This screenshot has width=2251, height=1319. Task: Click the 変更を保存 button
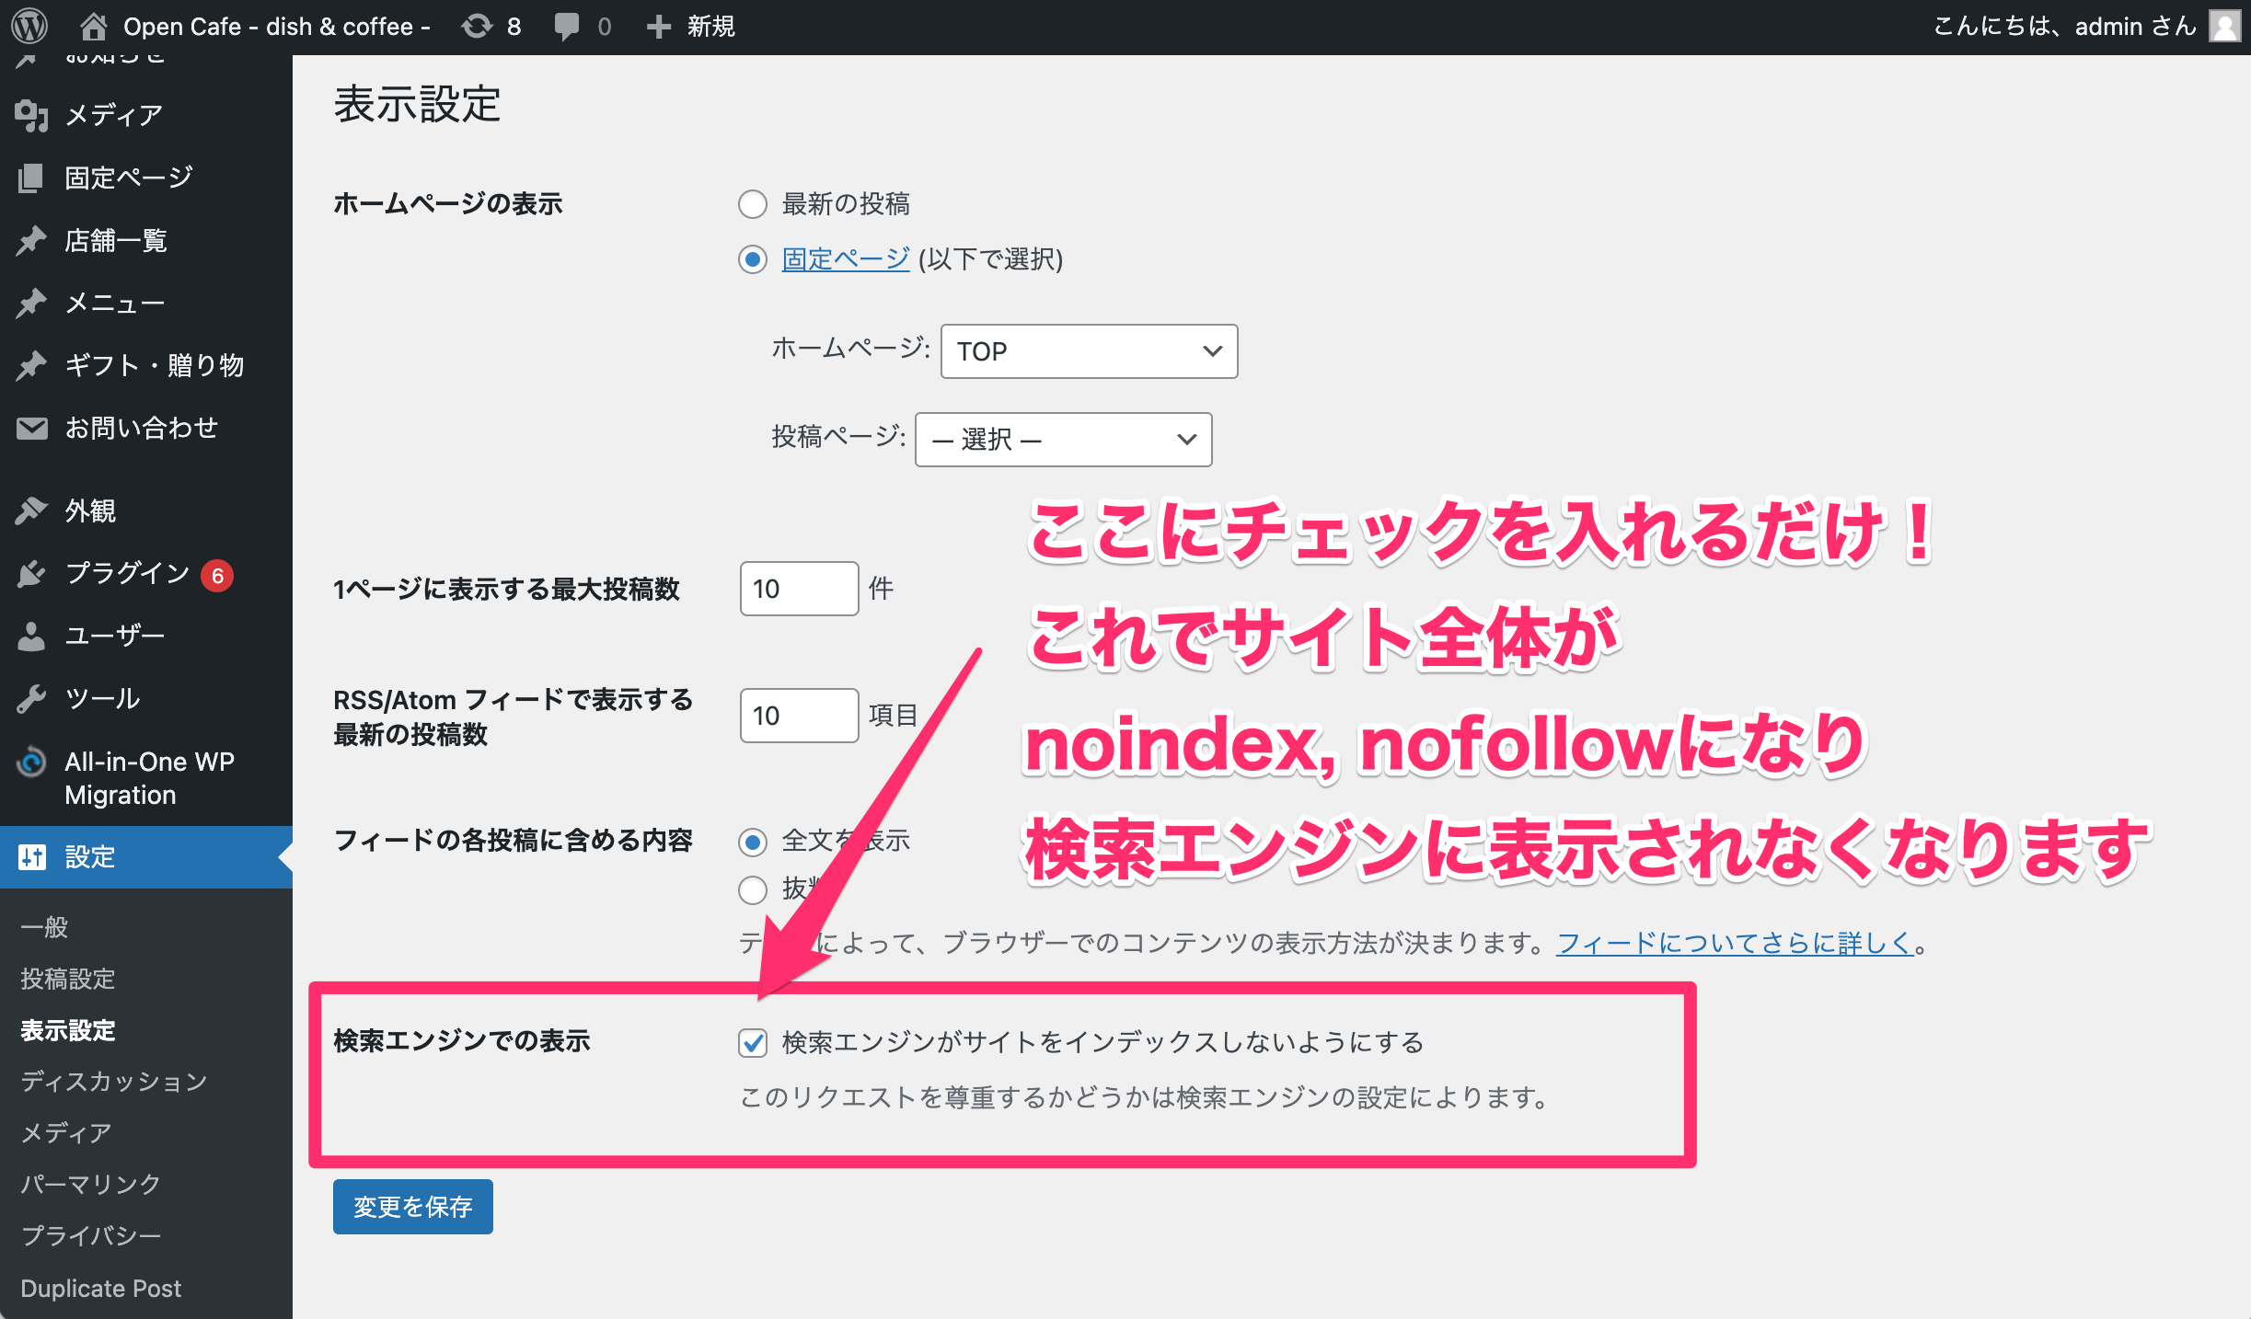(412, 1206)
